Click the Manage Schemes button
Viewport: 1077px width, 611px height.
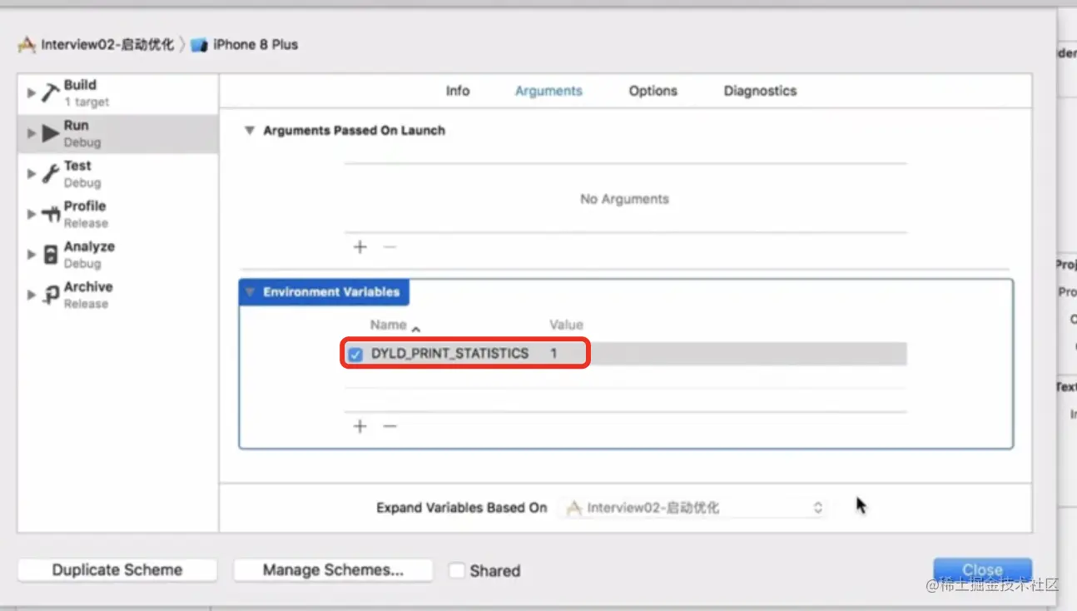pos(333,570)
